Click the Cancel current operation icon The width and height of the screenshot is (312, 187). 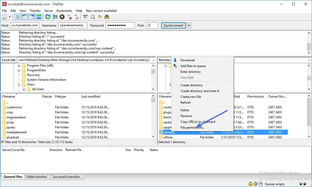click(62, 17)
